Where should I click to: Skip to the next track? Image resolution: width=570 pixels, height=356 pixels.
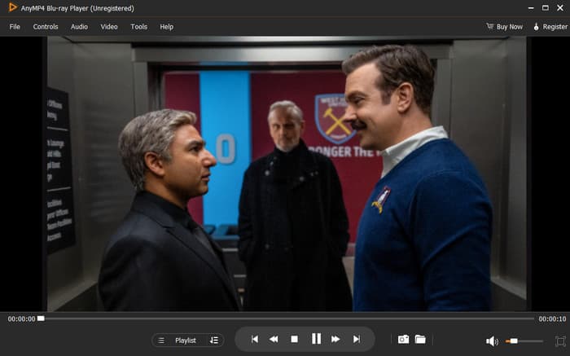pyautogui.click(x=357, y=339)
